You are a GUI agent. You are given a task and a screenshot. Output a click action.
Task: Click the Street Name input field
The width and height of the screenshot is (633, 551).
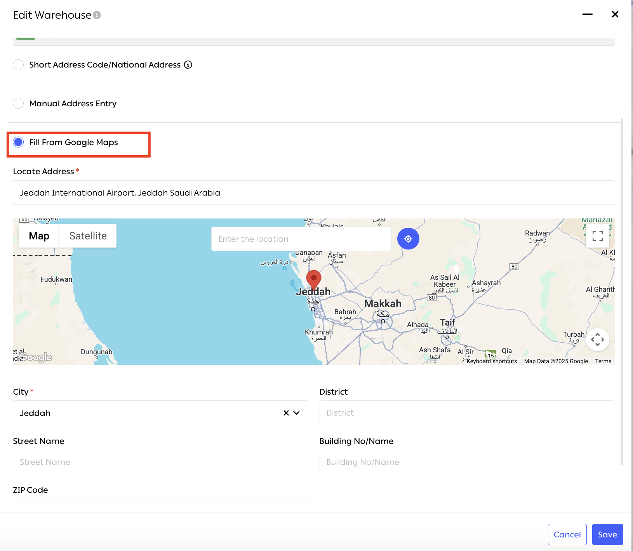click(160, 462)
